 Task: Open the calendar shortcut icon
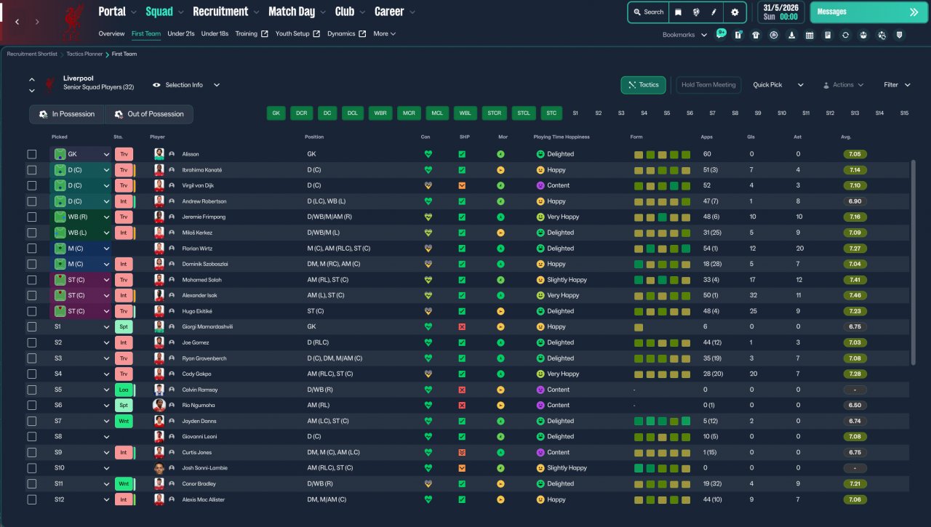click(810, 35)
